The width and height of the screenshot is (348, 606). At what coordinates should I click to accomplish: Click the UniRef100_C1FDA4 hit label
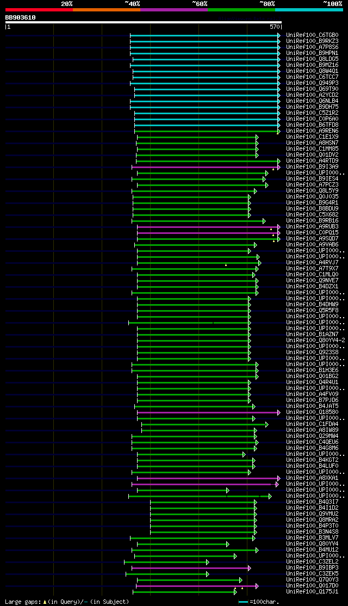(x=313, y=424)
